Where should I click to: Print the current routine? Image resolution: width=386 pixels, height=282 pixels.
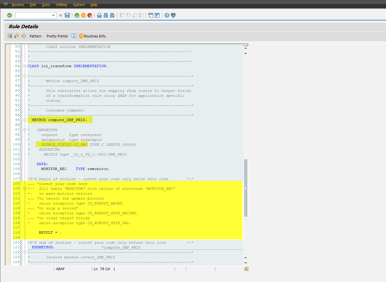(x=99, y=15)
